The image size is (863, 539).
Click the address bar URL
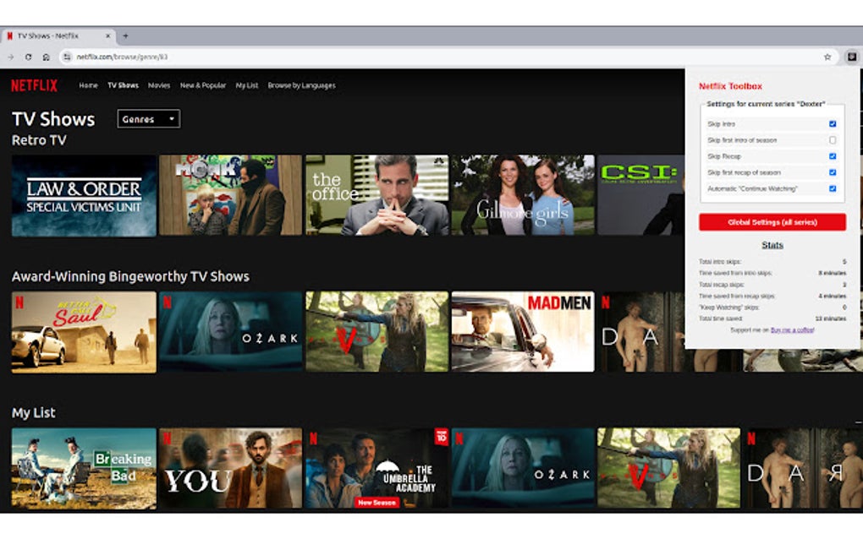[122, 57]
